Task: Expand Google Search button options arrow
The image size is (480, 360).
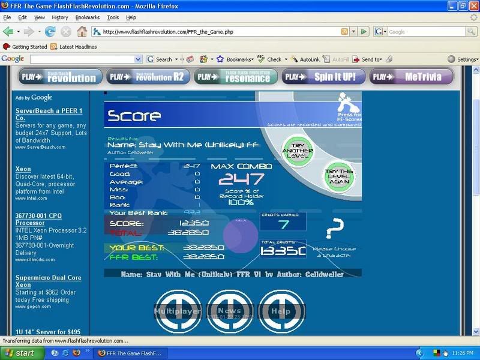Action: 176,59
